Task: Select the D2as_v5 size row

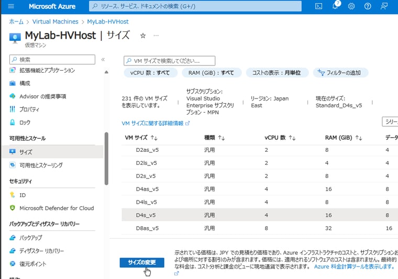Action: pos(260,150)
